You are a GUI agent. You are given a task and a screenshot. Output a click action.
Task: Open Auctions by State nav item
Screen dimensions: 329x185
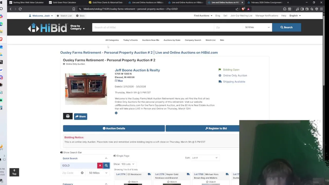172,40
